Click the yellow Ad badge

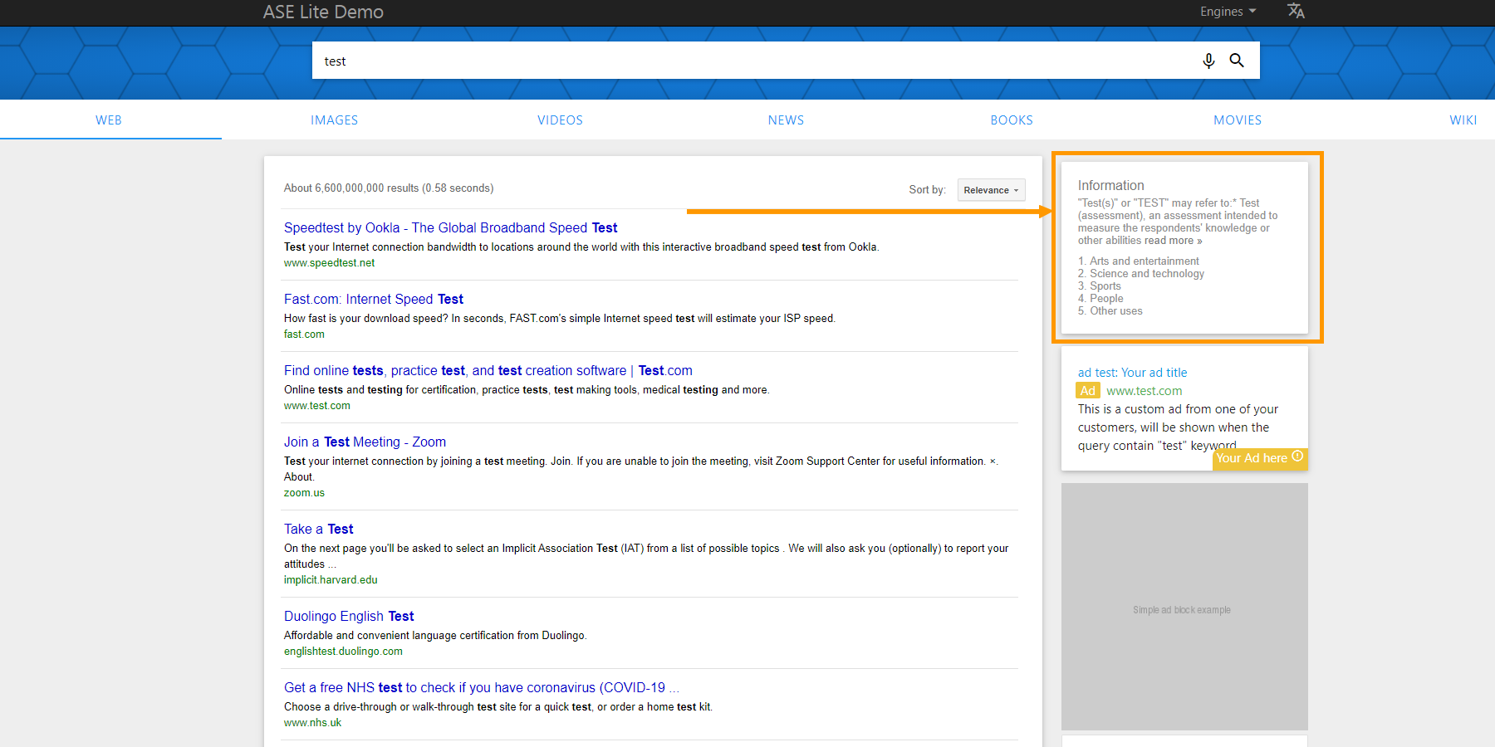(1088, 391)
